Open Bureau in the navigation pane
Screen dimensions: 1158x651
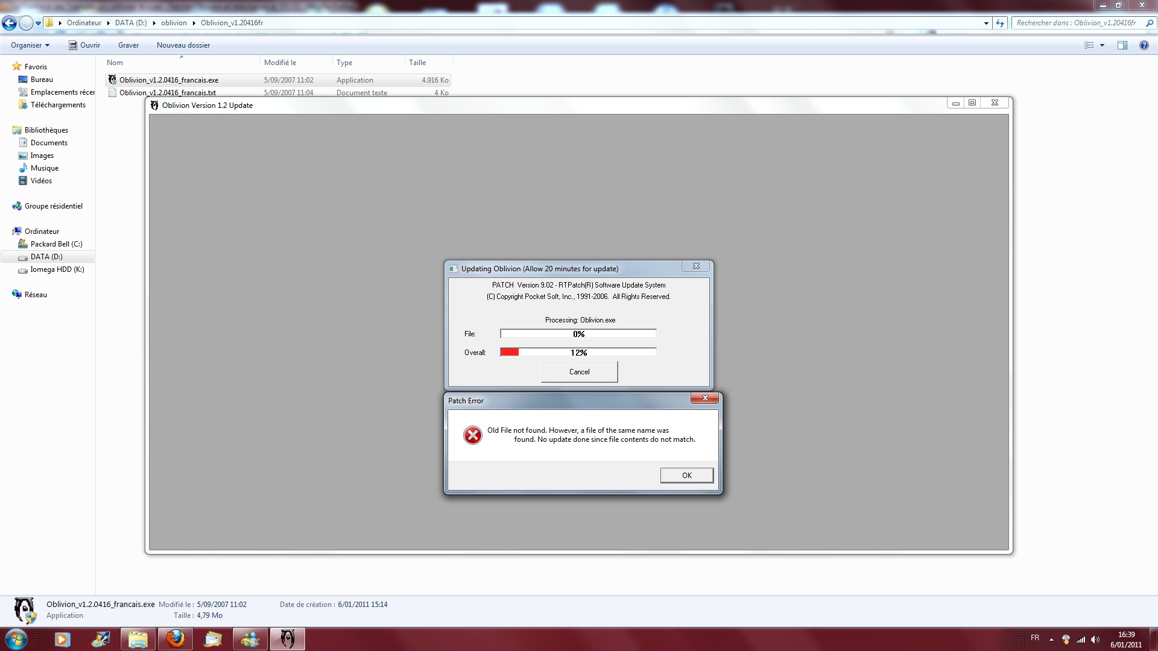click(x=42, y=80)
